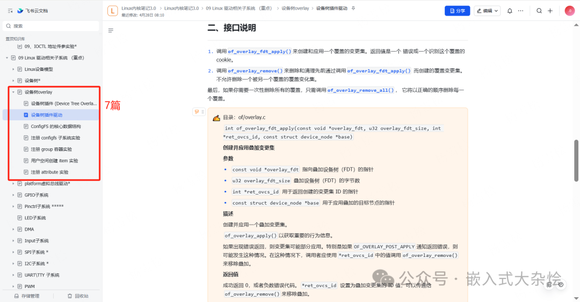The width and height of the screenshot is (580, 302).
Task: Open 注册 group 容器实验 document
Action: (x=50, y=149)
